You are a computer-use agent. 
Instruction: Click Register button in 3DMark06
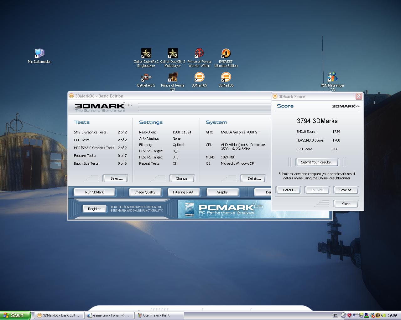click(x=95, y=209)
